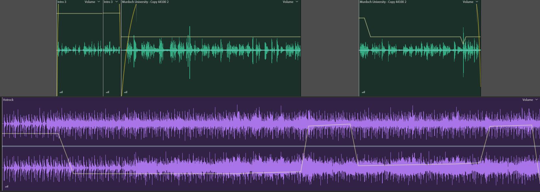Screen dimensions: 540x192
Task: Click green waveform of first Murdoch University clip
Action: pyautogui.click(x=211, y=50)
